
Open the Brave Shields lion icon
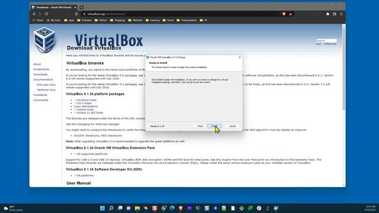coord(284,14)
